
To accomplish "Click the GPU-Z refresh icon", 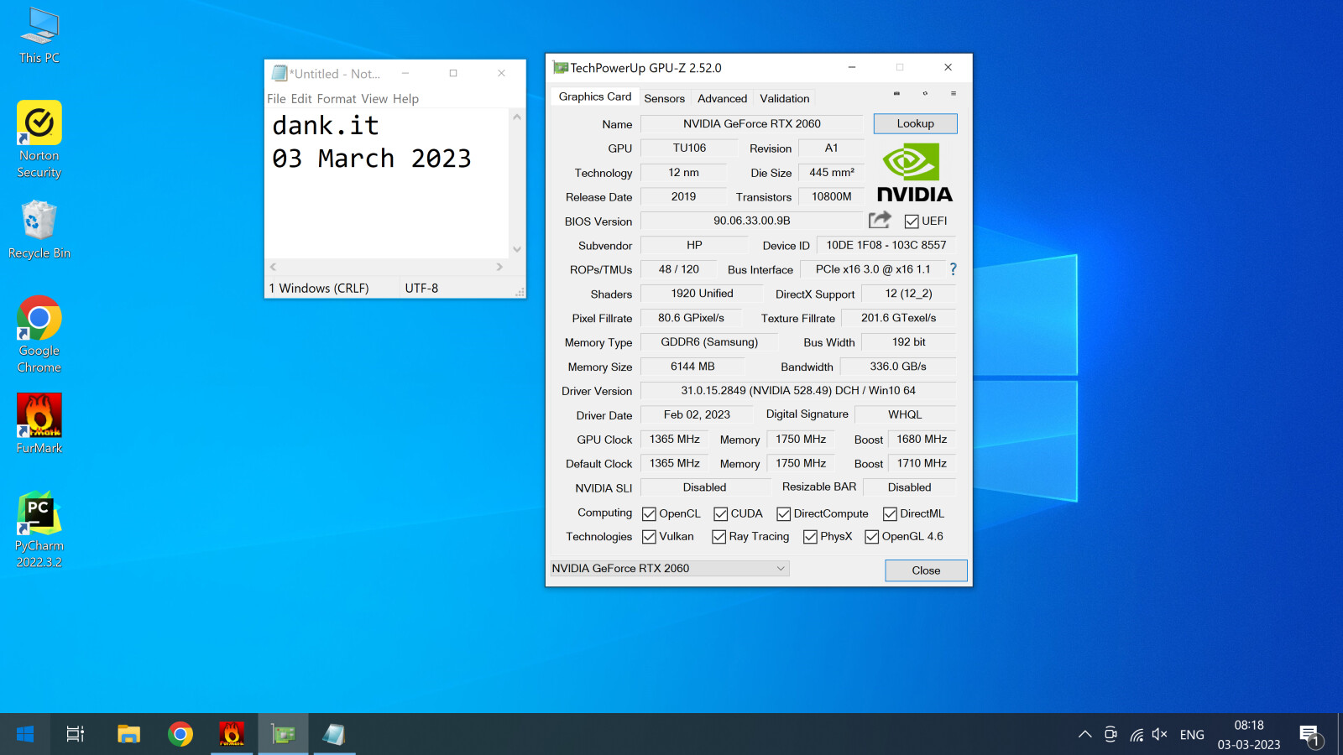I will pyautogui.click(x=925, y=93).
